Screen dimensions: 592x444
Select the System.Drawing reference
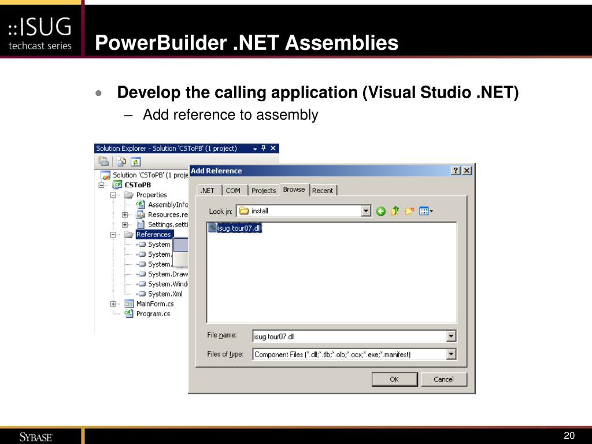point(162,274)
